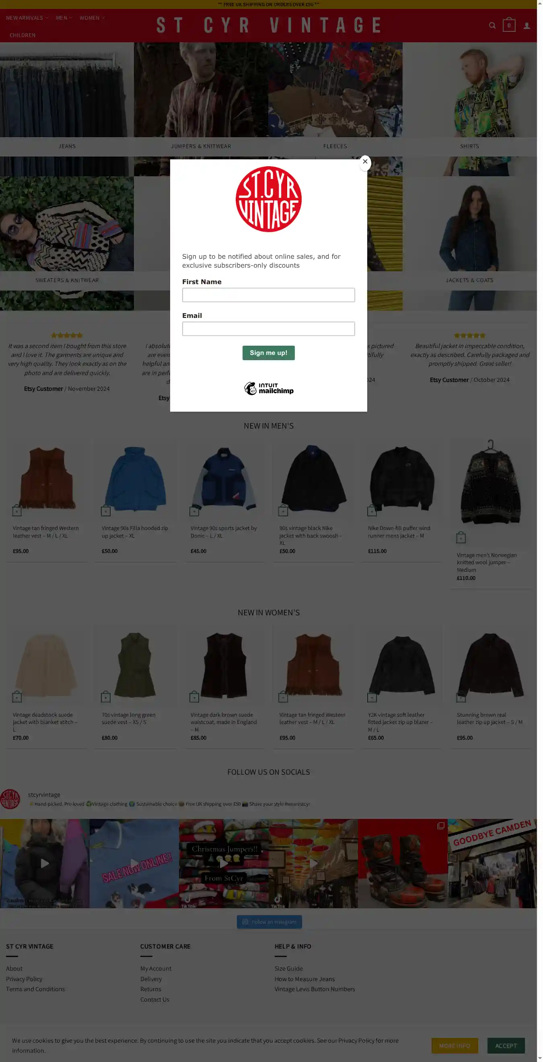
Task: Click the Intuit Mailchimp logo
Action: click(x=269, y=388)
